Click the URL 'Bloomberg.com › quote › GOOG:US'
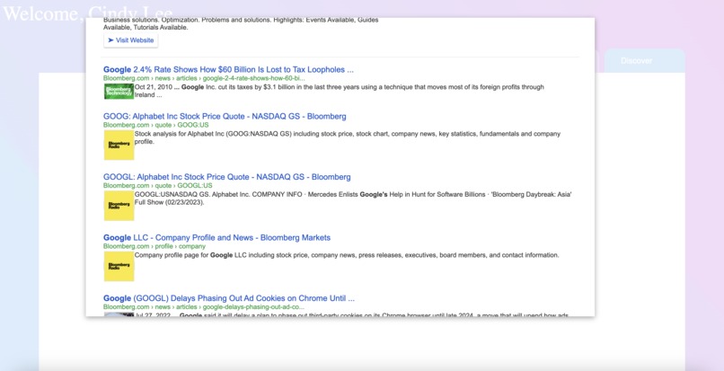The image size is (724, 371). click(x=155, y=125)
